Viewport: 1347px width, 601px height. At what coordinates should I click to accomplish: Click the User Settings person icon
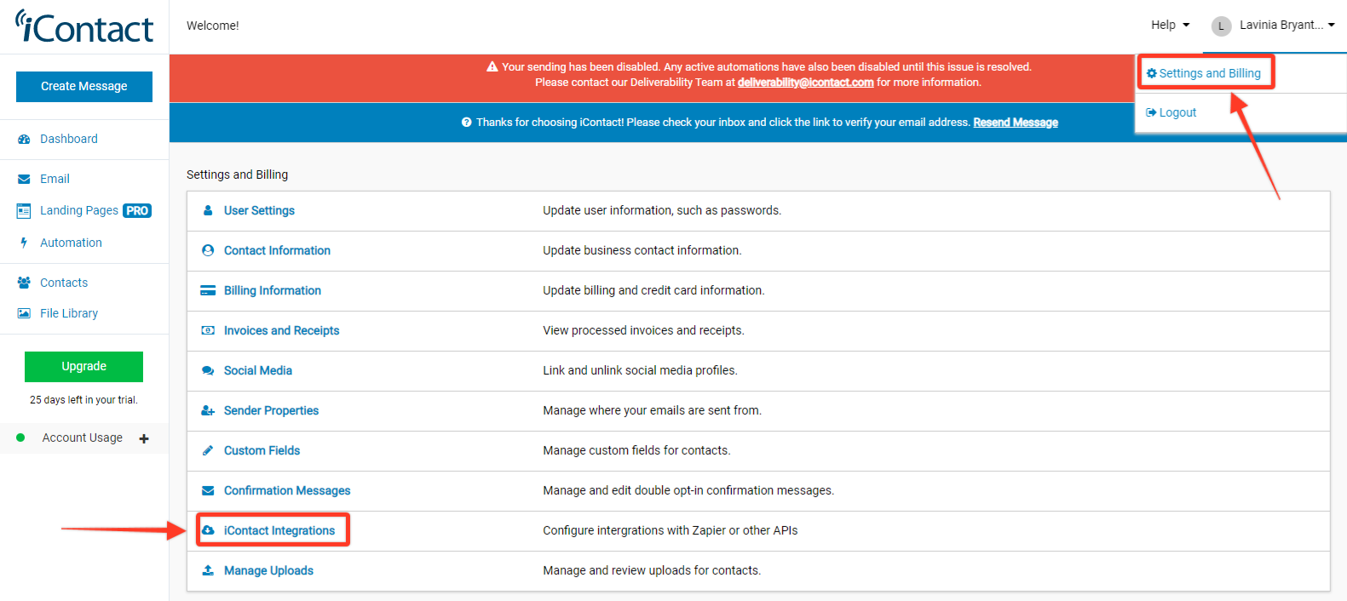(x=208, y=210)
